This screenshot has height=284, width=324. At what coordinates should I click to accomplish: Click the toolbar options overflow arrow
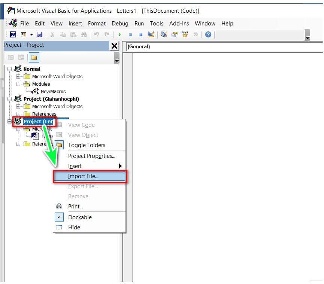[x=308, y=35]
